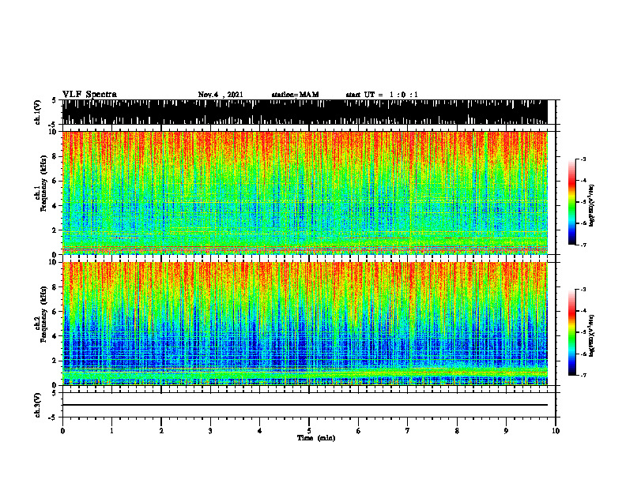Select the "start UT = 1 : 0 : 1" text
The image size is (626, 483).
(382, 95)
